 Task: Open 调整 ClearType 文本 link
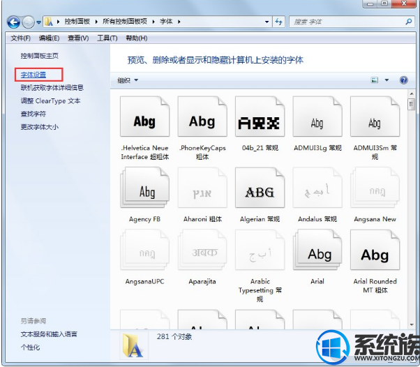pyautogui.click(x=51, y=100)
